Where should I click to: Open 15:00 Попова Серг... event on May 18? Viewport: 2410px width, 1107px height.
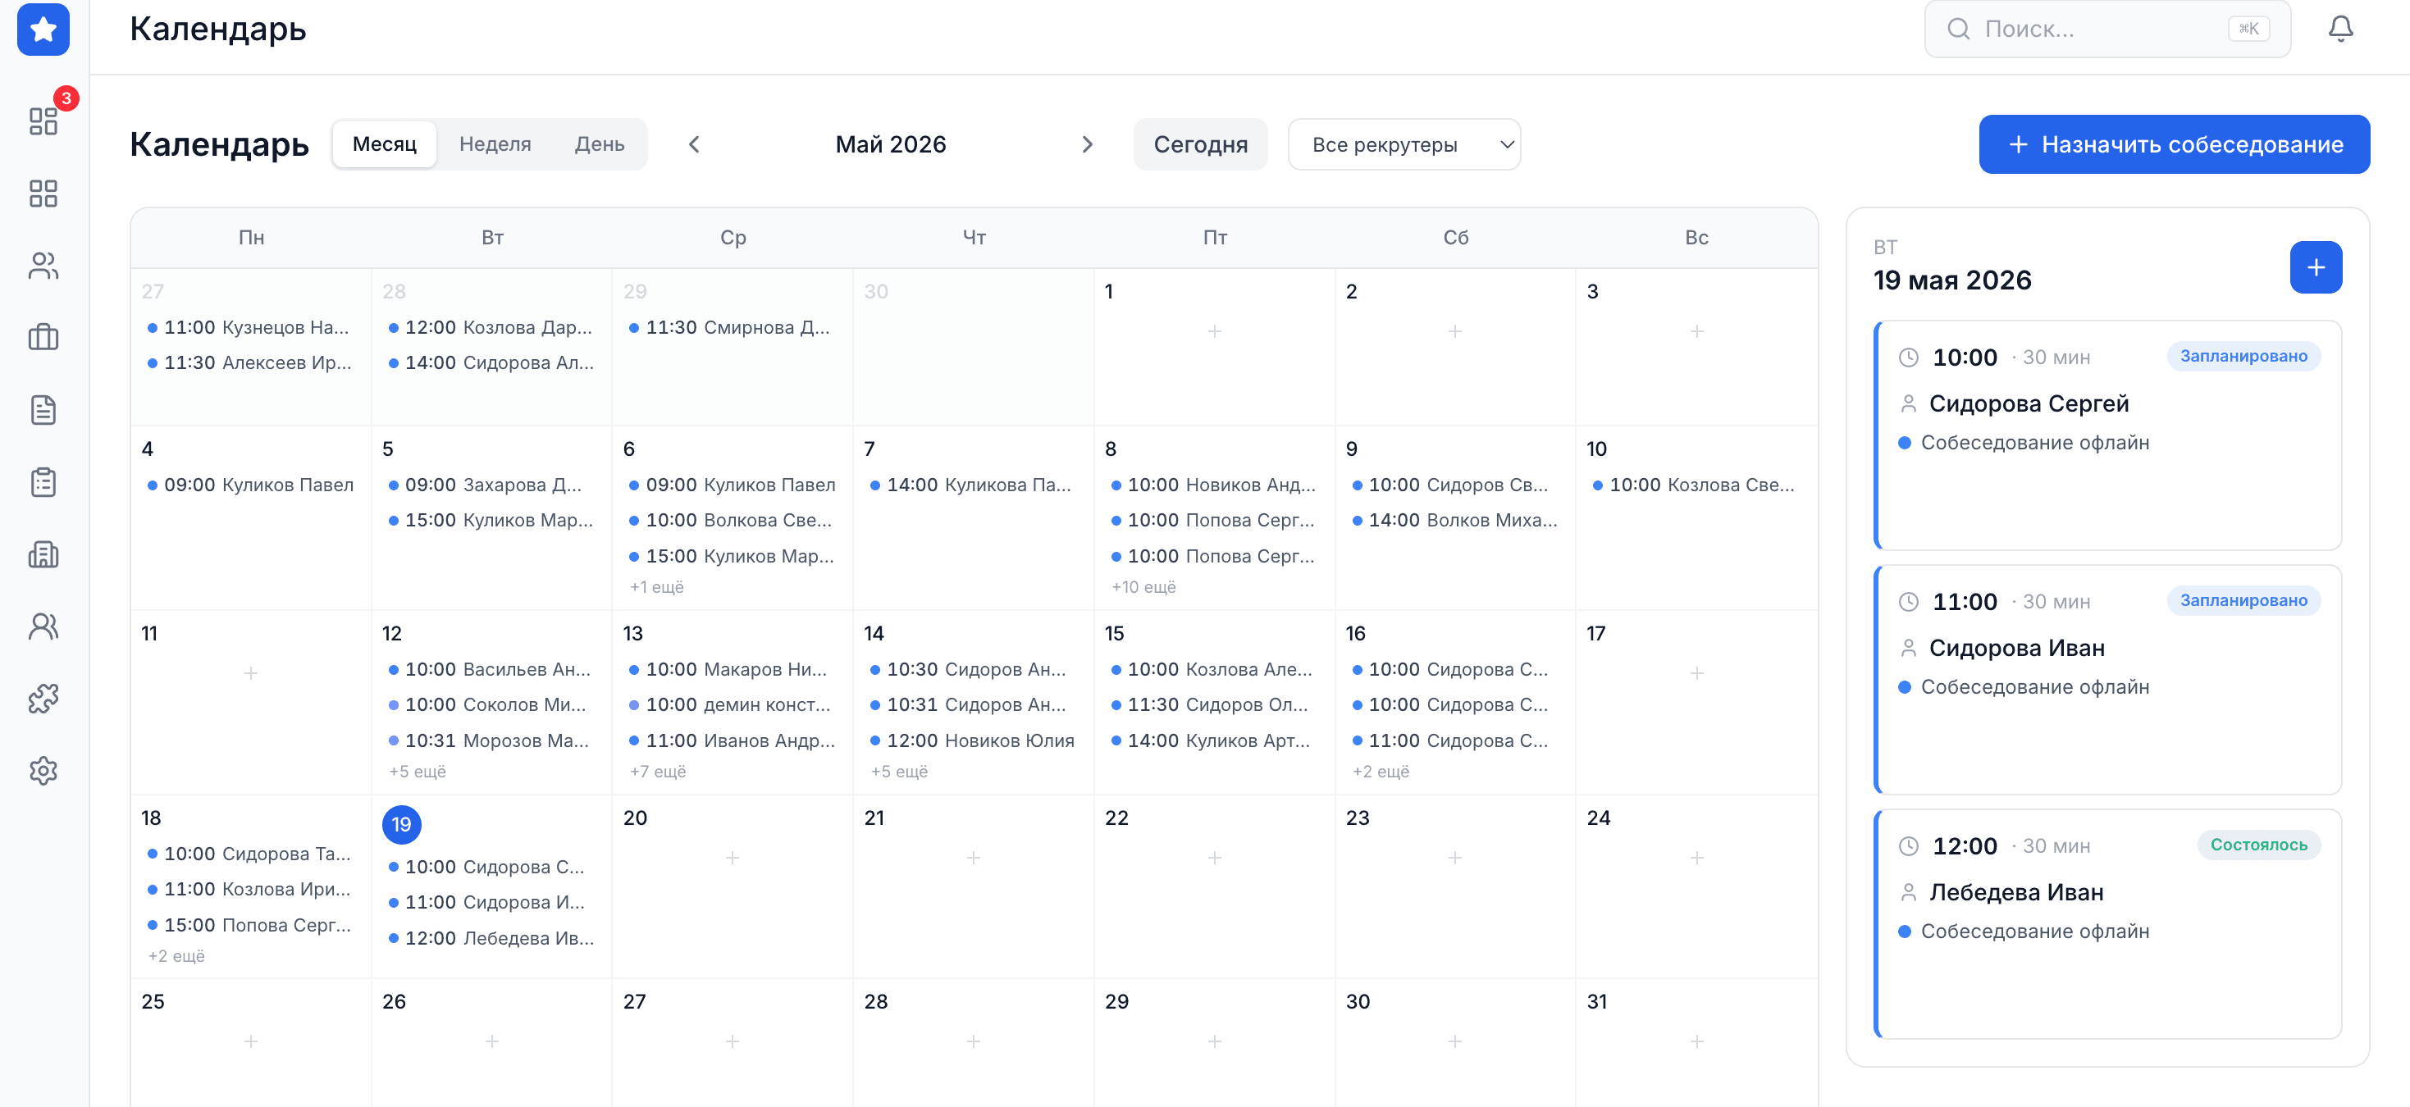(x=251, y=925)
